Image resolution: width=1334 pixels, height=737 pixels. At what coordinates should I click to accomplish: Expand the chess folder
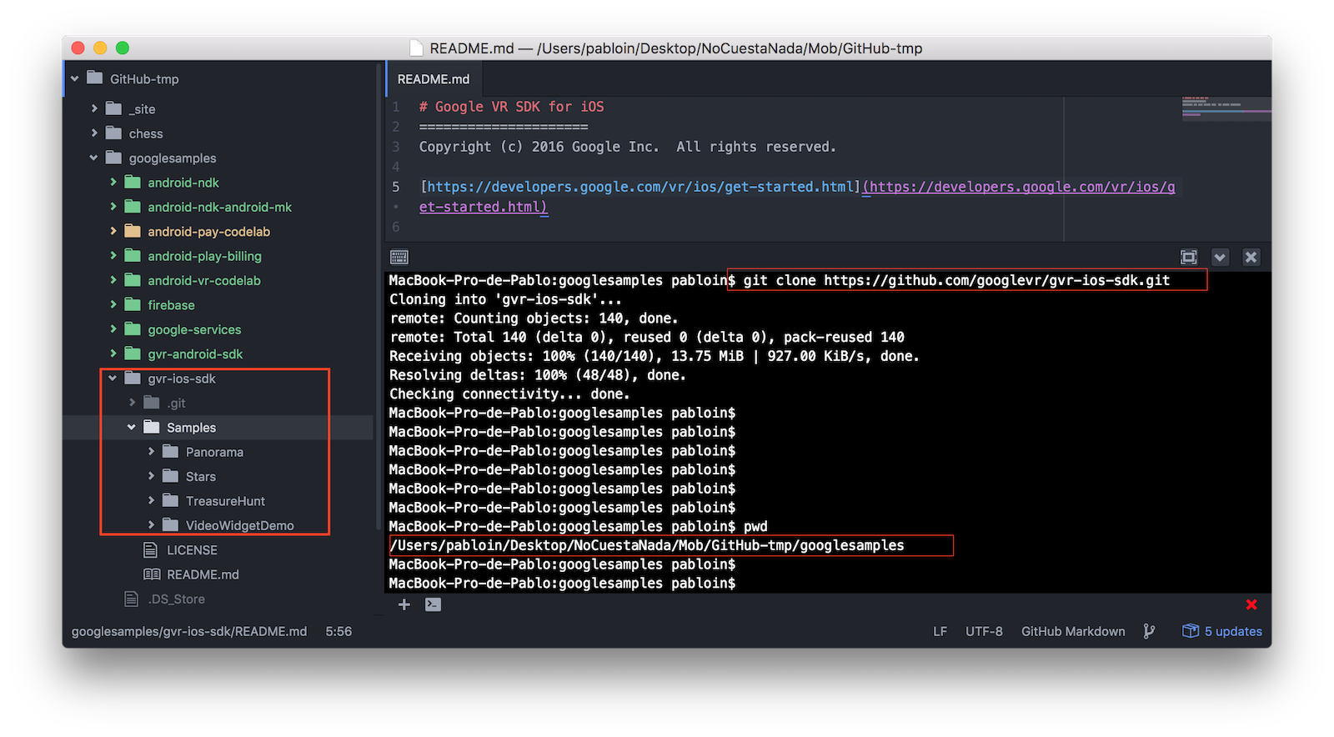tap(94, 133)
